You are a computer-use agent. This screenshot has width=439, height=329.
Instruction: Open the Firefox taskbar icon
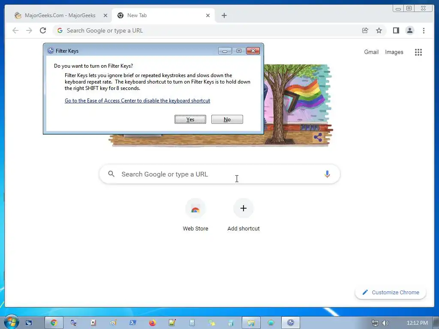[x=152, y=323]
